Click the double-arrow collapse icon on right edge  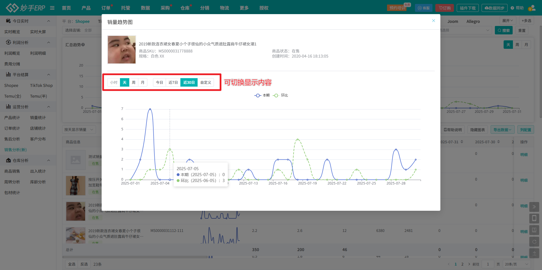[x=534, y=207]
